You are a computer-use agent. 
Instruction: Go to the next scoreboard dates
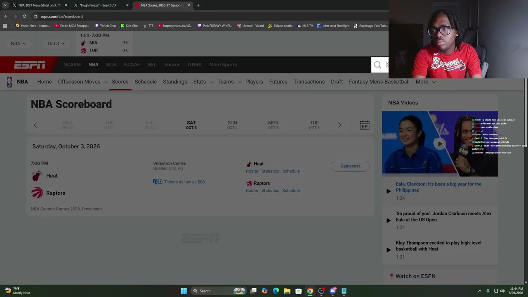pos(339,125)
